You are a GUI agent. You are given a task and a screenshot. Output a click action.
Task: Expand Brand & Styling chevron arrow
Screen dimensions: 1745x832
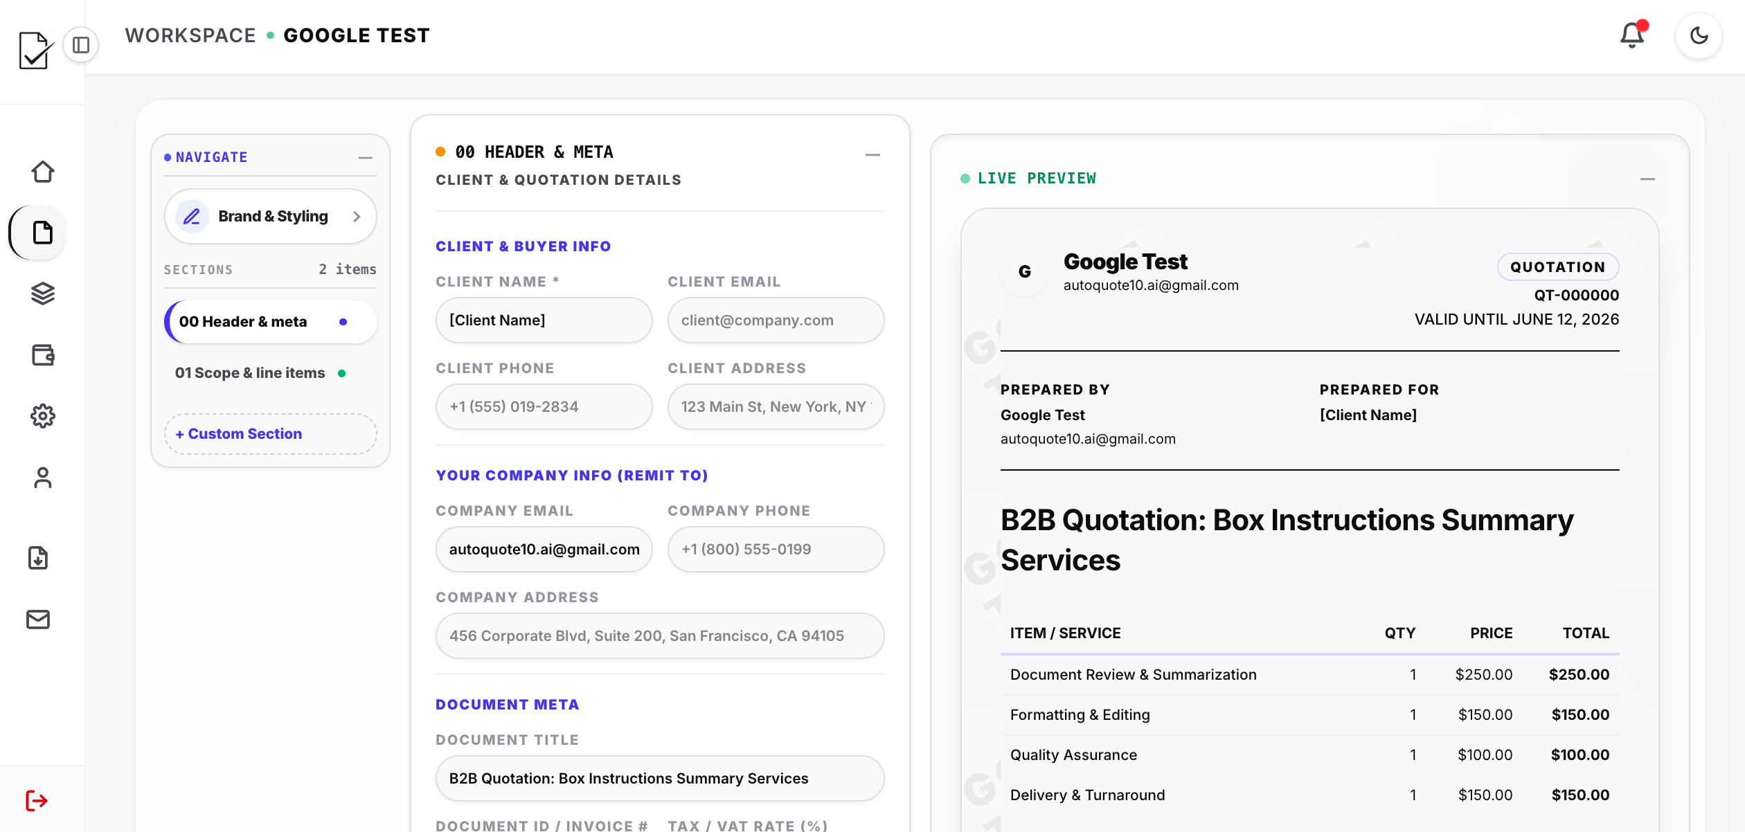tap(357, 217)
